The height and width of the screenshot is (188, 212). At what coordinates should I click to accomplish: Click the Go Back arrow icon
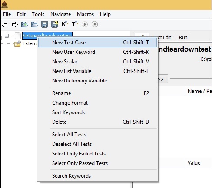[x=5, y=24]
